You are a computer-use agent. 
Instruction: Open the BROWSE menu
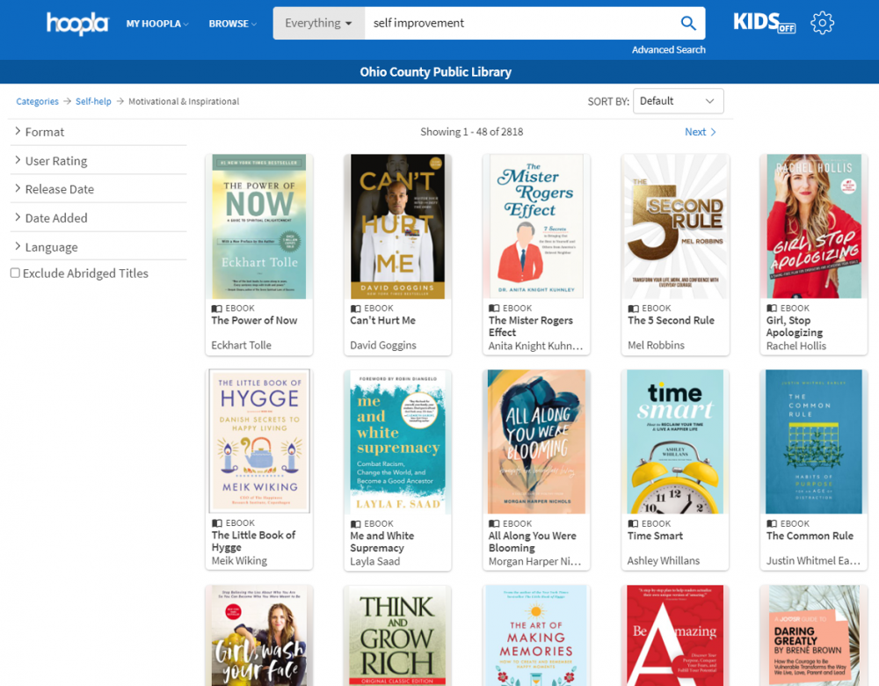click(233, 24)
